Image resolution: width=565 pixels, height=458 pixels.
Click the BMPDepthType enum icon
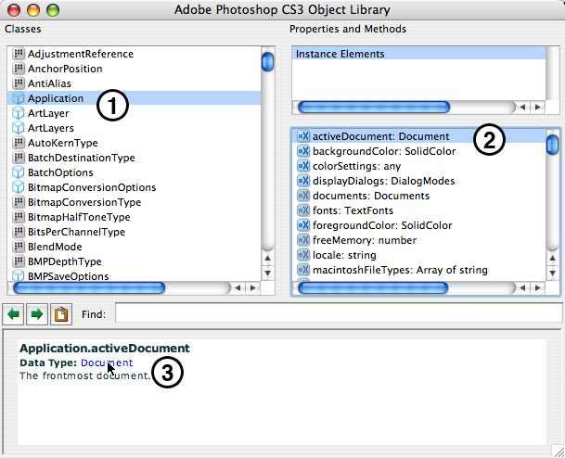tap(19, 261)
